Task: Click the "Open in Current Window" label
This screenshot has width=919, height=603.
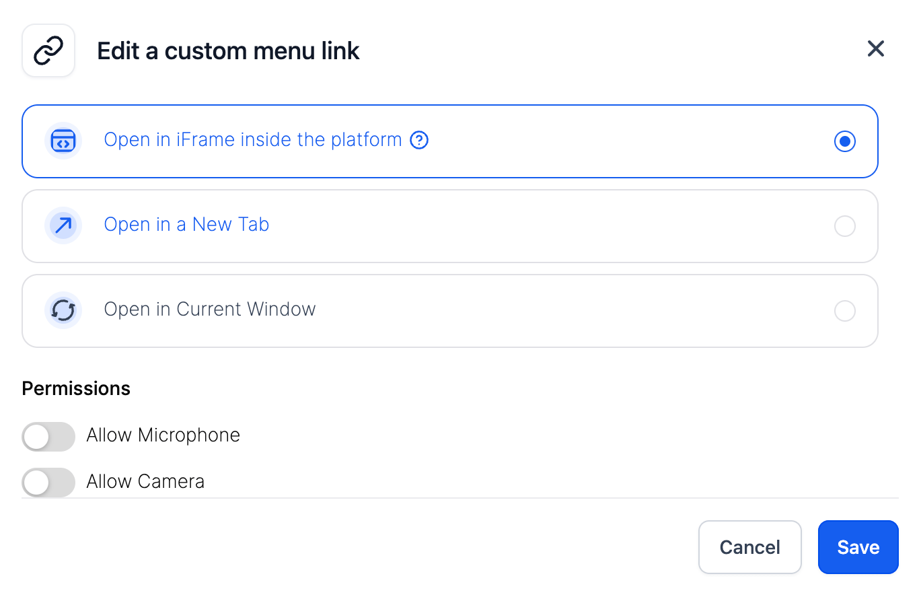Action: click(x=209, y=310)
